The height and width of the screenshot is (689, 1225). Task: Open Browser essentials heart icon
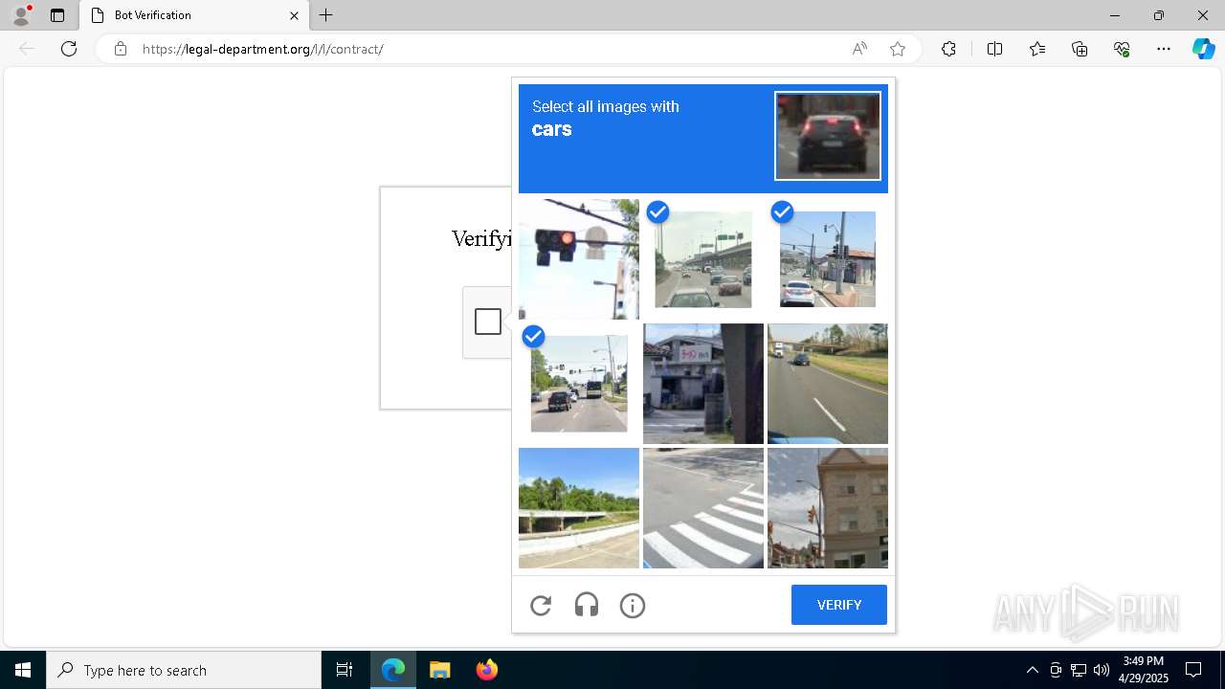coord(1122,49)
